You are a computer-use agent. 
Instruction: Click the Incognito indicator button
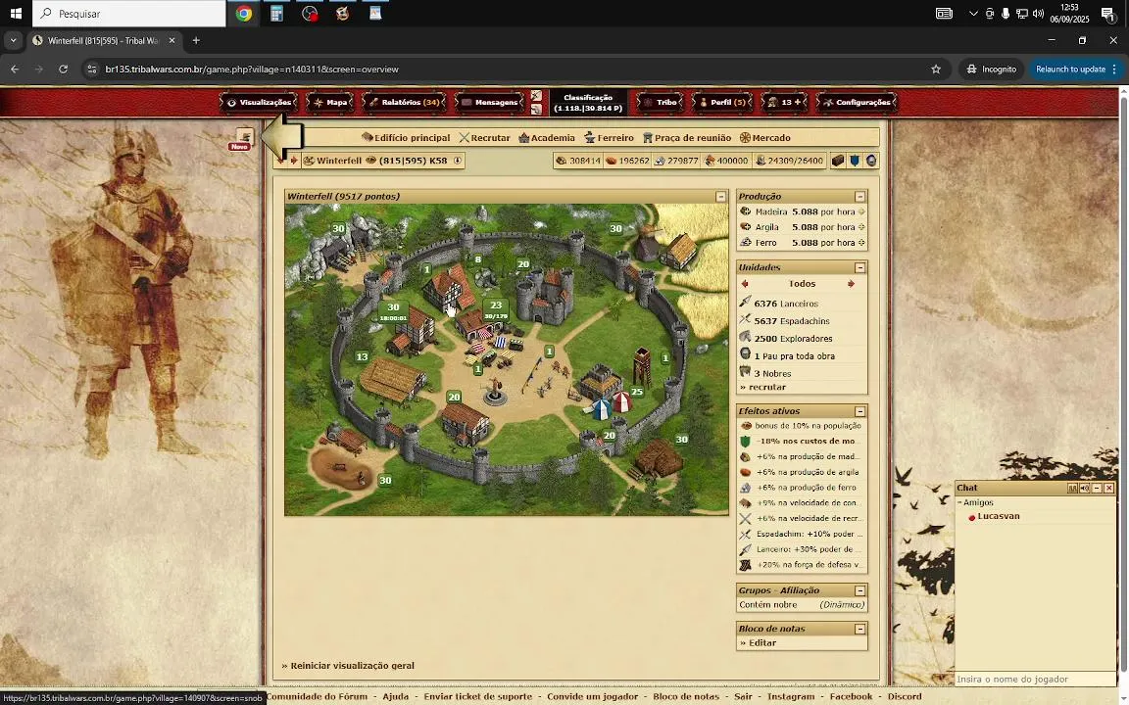tap(991, 70)
